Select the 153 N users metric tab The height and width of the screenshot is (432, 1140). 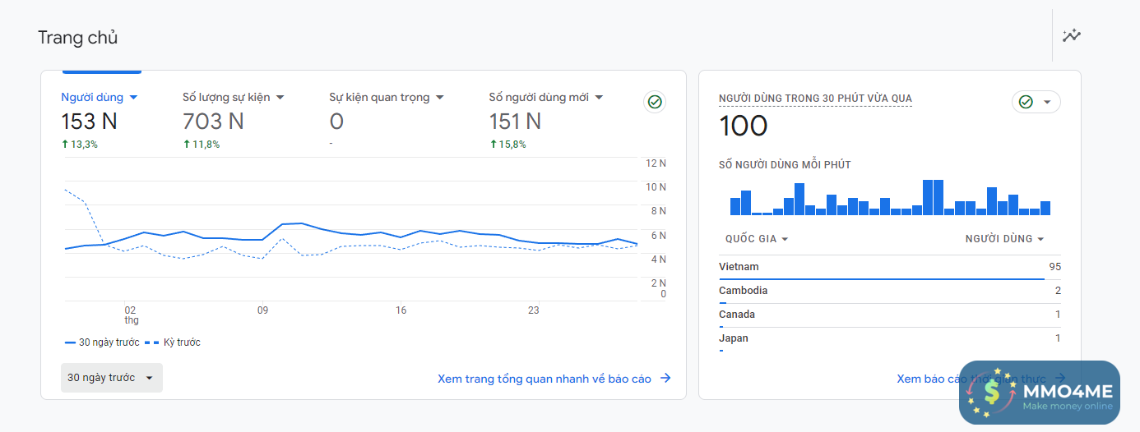click(89, 122)
